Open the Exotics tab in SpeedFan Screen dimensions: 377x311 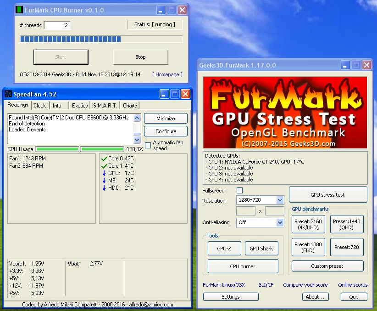(80, 106)
